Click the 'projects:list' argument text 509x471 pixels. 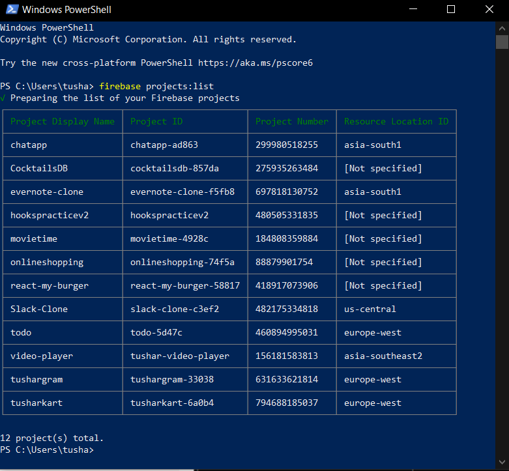pyautogui.click(x=180, y=86)
